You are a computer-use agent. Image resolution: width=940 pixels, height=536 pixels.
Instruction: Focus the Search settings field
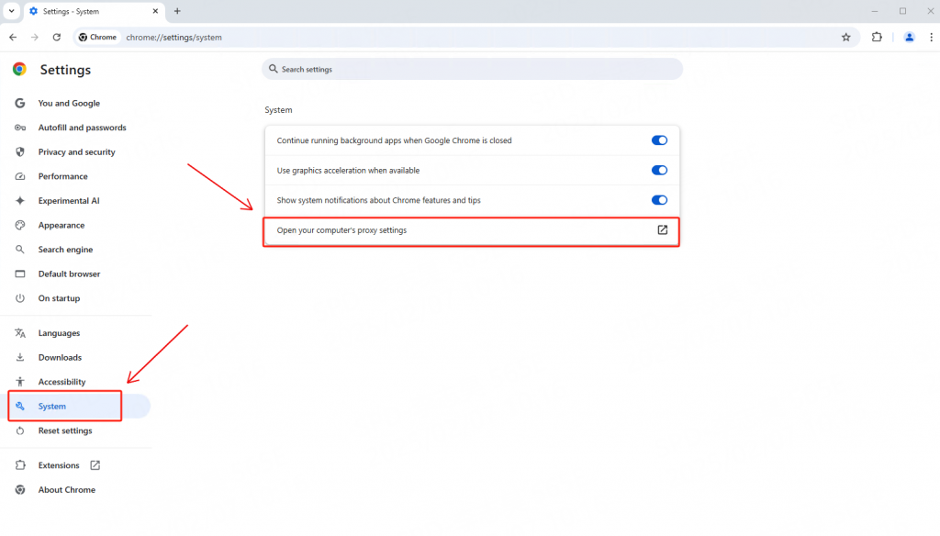[x=472, y=69]
